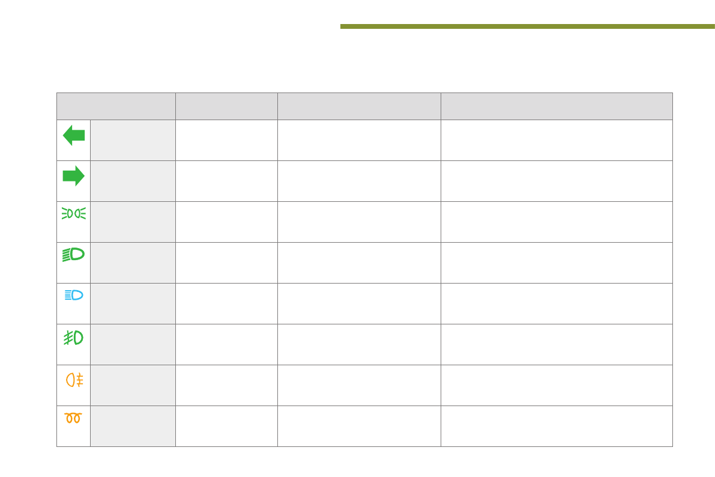The height and width of the screenshot is (477, 715).
Task: Click the grey cell beside the preheating coil icon
Action: pos(133,426)
